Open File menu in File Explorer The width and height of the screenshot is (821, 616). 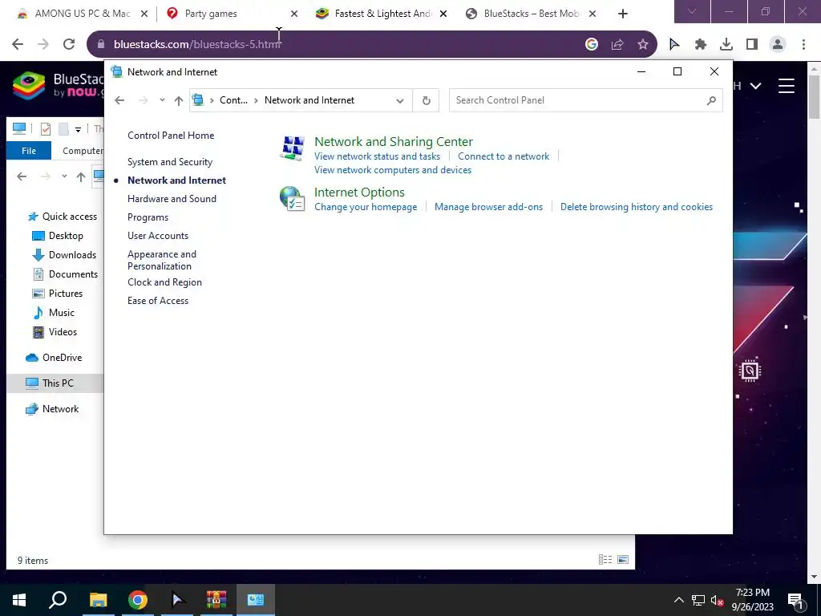click(x=29, y=151)
